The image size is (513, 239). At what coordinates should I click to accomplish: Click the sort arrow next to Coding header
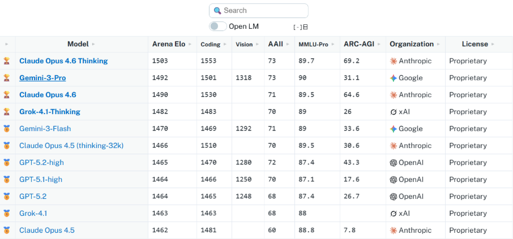(x=225, y=44)
